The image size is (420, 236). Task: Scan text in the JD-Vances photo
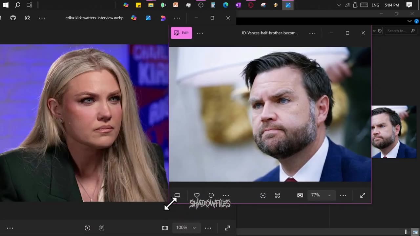click(x=277, y=195)
